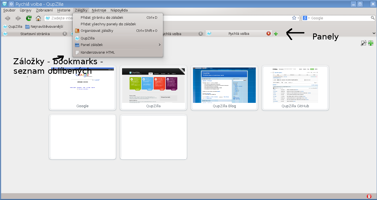Focus the address bar field
Screen dimensions: 377x200
click(x=172, y=18)
